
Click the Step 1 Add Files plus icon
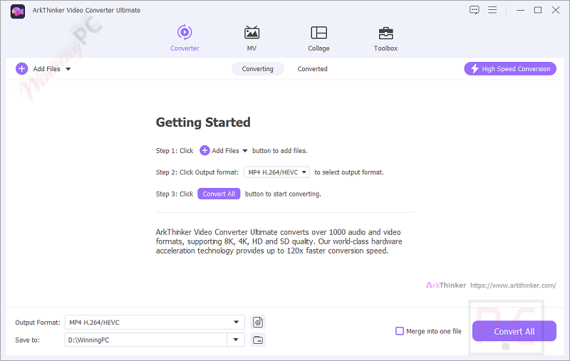[204, 150]
